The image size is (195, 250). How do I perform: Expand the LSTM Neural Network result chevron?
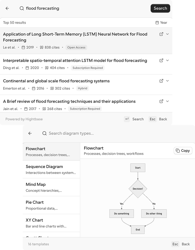(x=167, y=34)
